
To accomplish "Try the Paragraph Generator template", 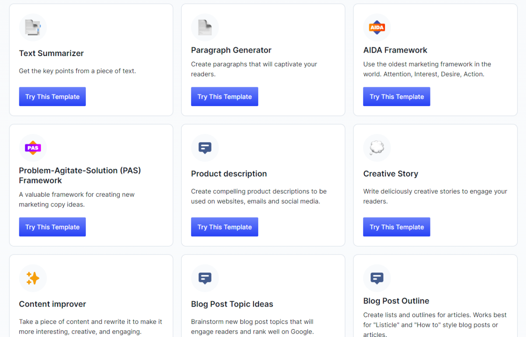I will click(x=224, y=96).
